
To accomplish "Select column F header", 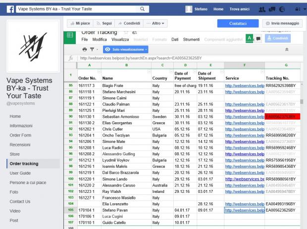I will pyautogui.click(x=244, y=65).
